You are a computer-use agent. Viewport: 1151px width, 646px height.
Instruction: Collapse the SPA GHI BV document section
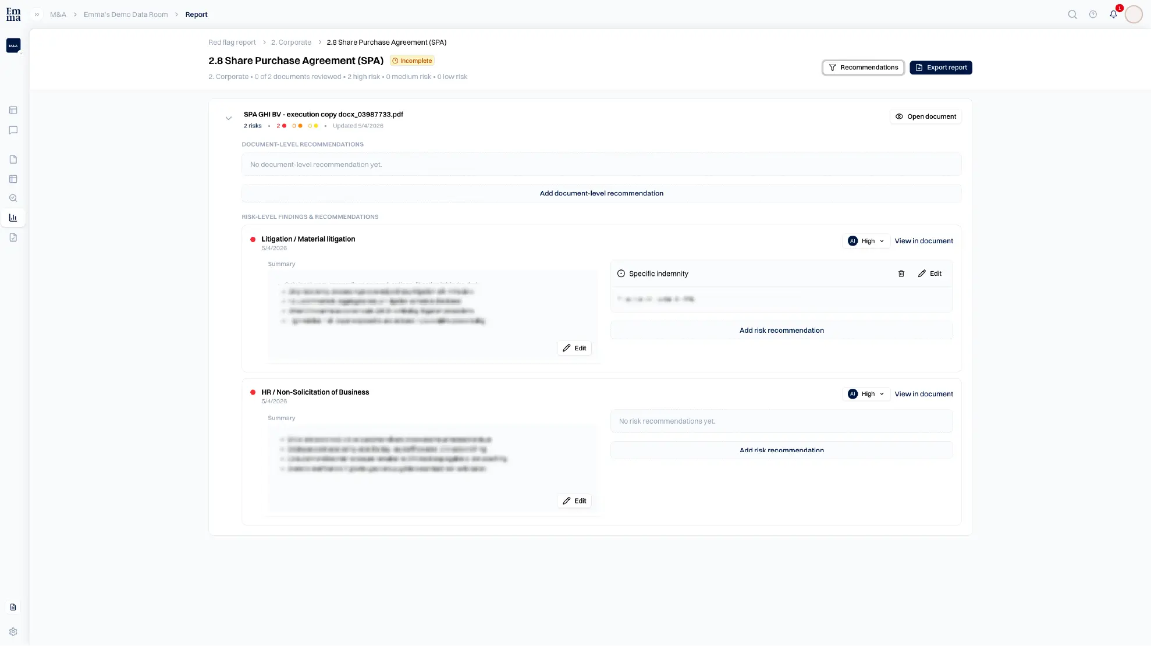(229, 118)
